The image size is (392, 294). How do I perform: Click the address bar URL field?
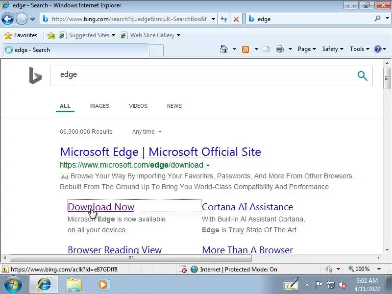pos(129,19)
